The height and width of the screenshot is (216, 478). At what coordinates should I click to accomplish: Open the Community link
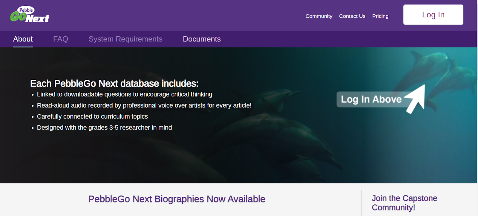pos(319,16)
